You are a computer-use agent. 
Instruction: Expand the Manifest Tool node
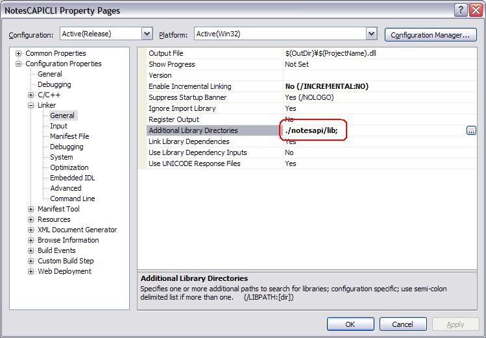(30, 209)
